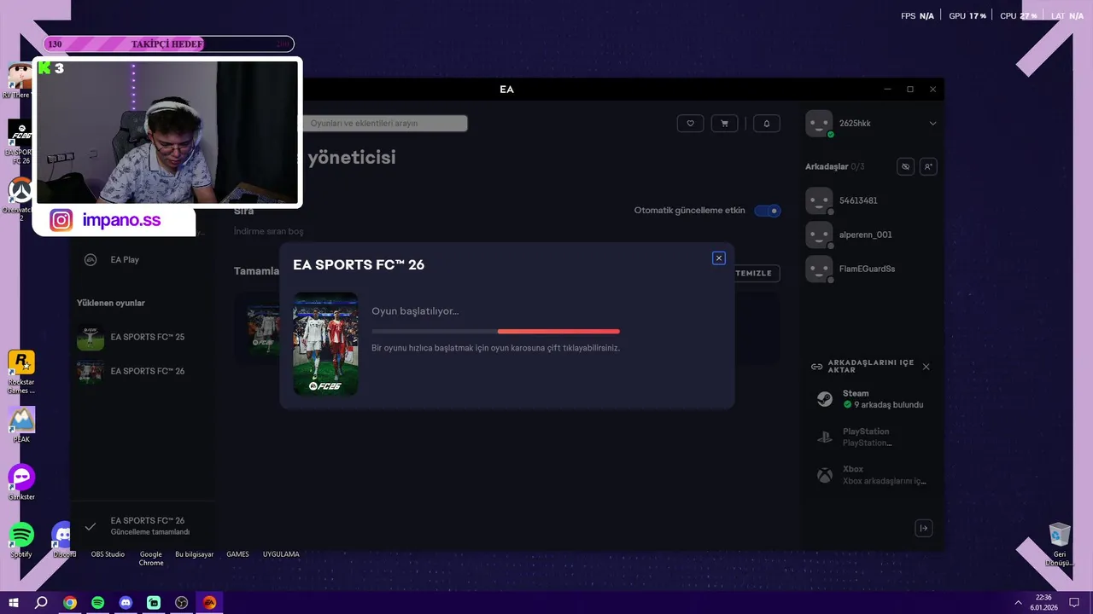Click the Steam icon in import panel
The width and height of the screenshot is (1093, 614).
click(x=824, y=399)
